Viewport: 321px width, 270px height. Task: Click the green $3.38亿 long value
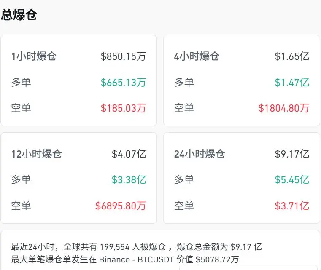[129, 180]
